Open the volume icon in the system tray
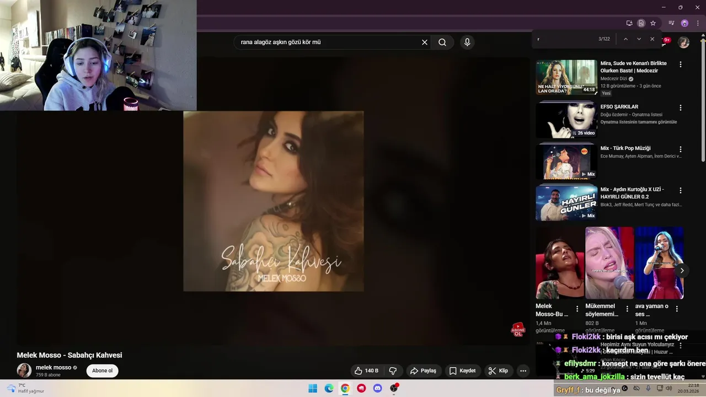This screenshot has height=397, width=706. 668,388
